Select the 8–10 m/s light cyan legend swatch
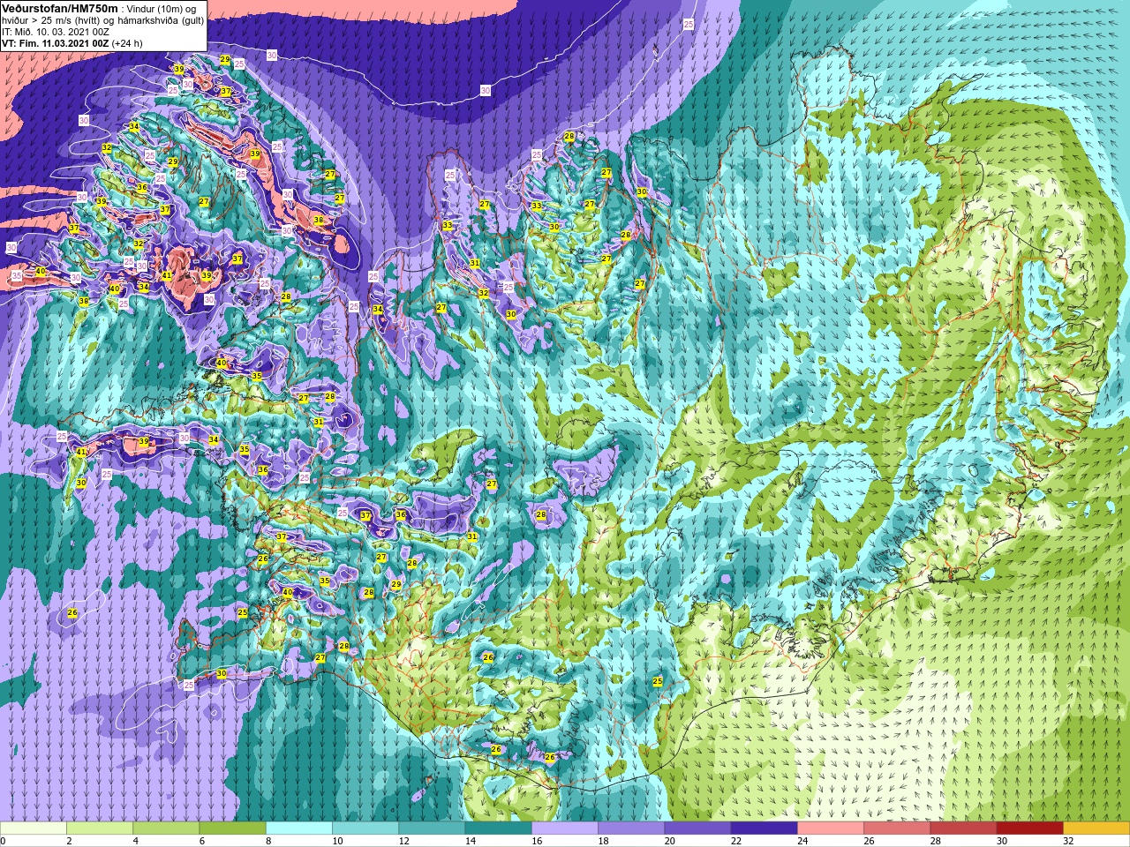This screenshot has height=847, width=1130. [299, 828]
